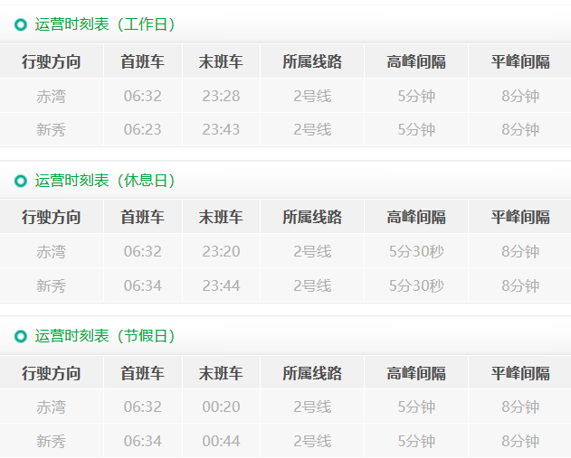Viewport: 571px width, 458px height.
Task: Click the 06:23 first train time cell
Action: (x=142, y=129)
